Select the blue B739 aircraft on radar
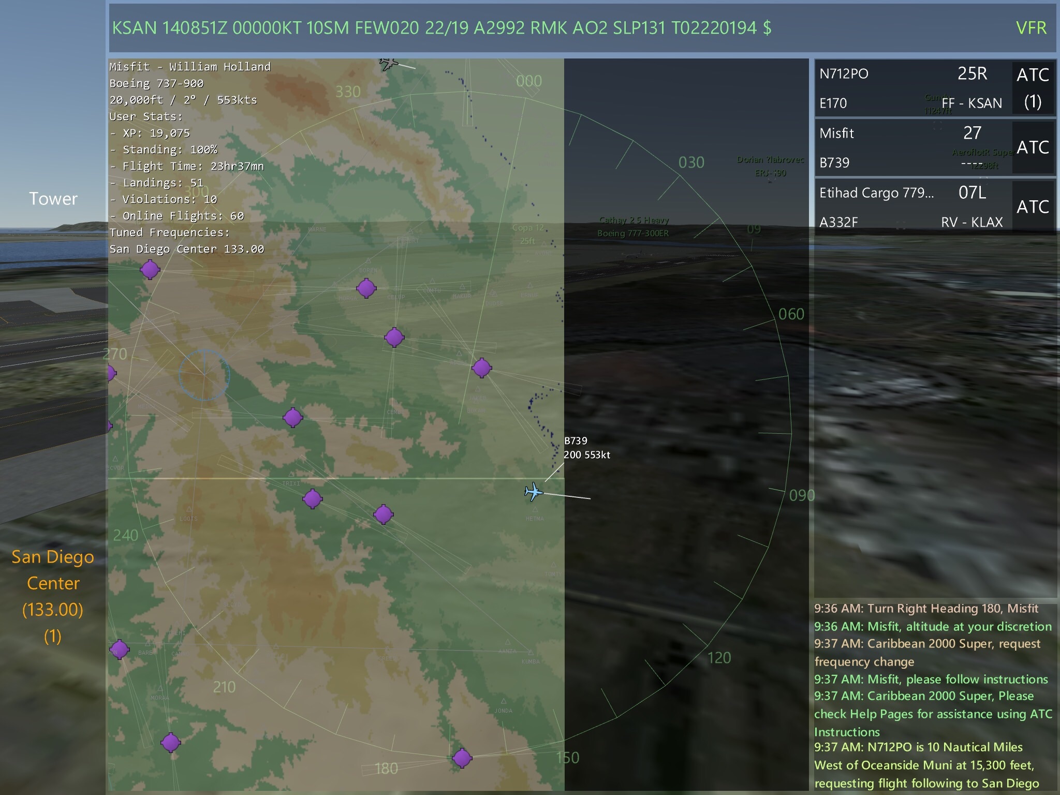This screenshot has width=1060, height=795. tap(533, 492)
